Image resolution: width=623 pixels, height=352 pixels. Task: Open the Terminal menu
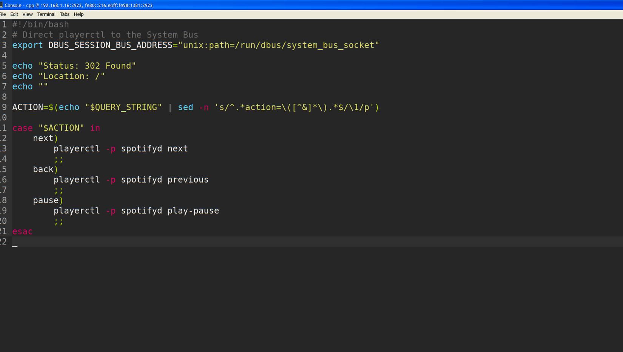[x=46, y=14]
